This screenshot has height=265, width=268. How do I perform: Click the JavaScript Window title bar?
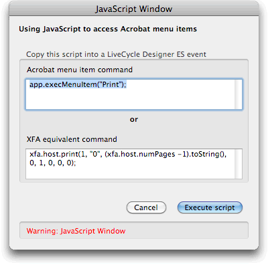[x=134, y=9]
